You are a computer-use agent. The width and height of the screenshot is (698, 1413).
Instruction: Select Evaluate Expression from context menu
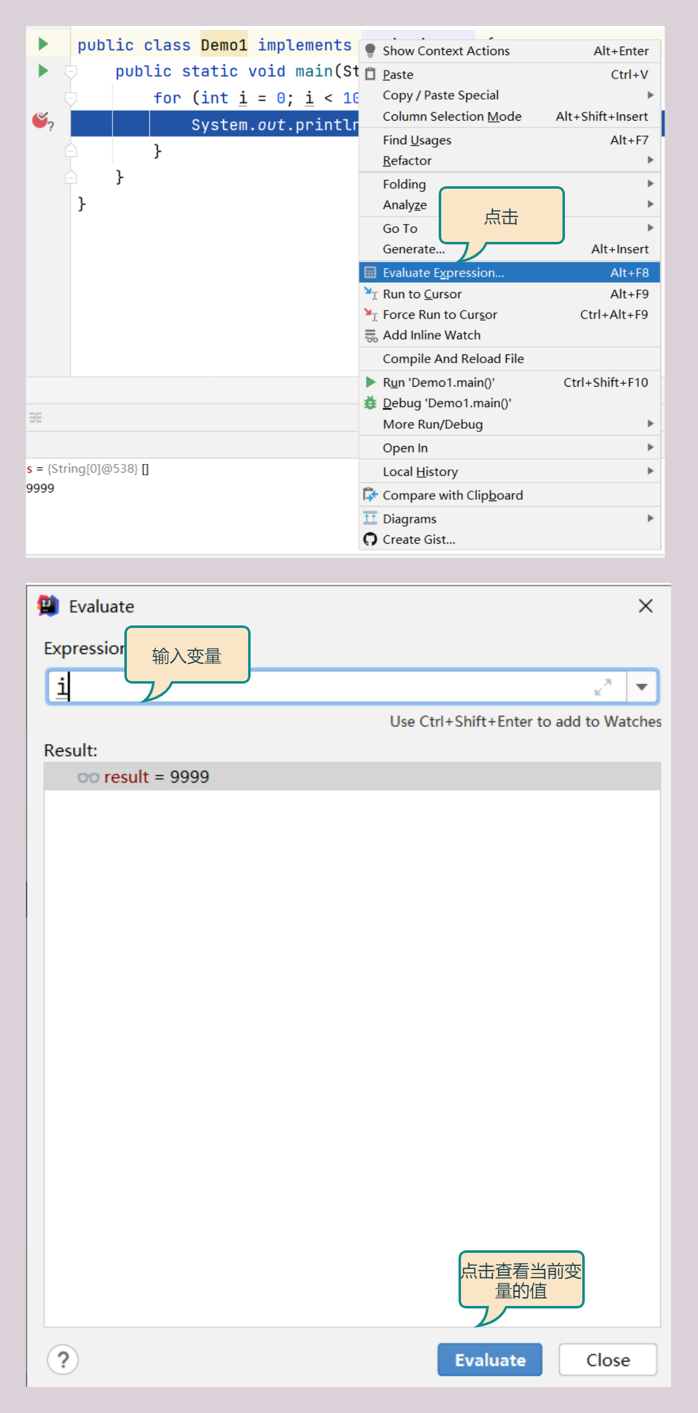click(x=443, y=273)
